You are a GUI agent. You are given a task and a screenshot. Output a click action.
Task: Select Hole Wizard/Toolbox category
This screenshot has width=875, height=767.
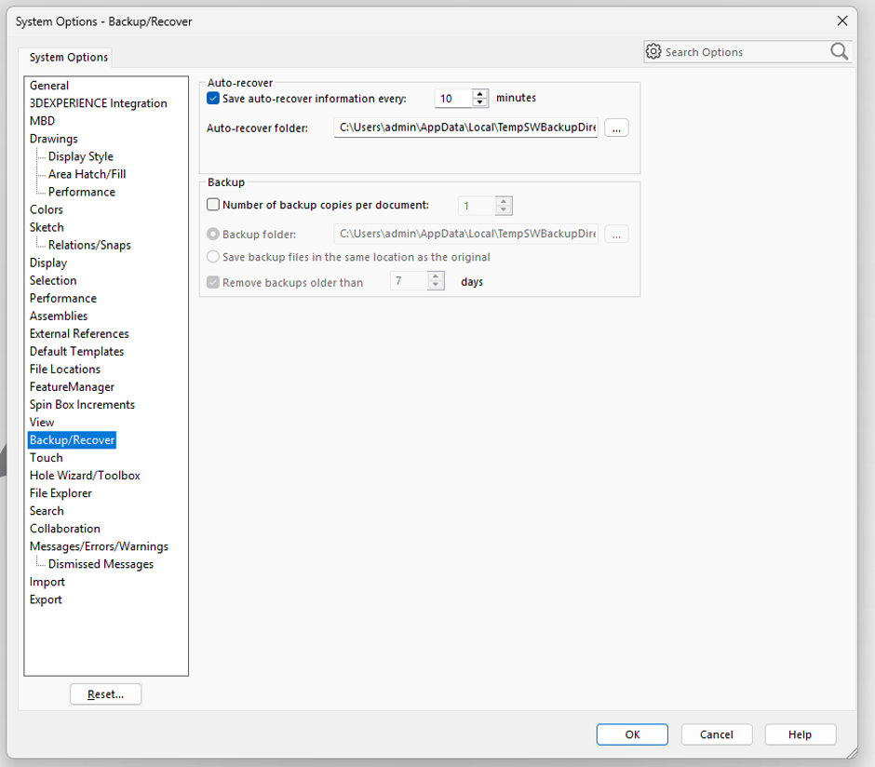85,476
